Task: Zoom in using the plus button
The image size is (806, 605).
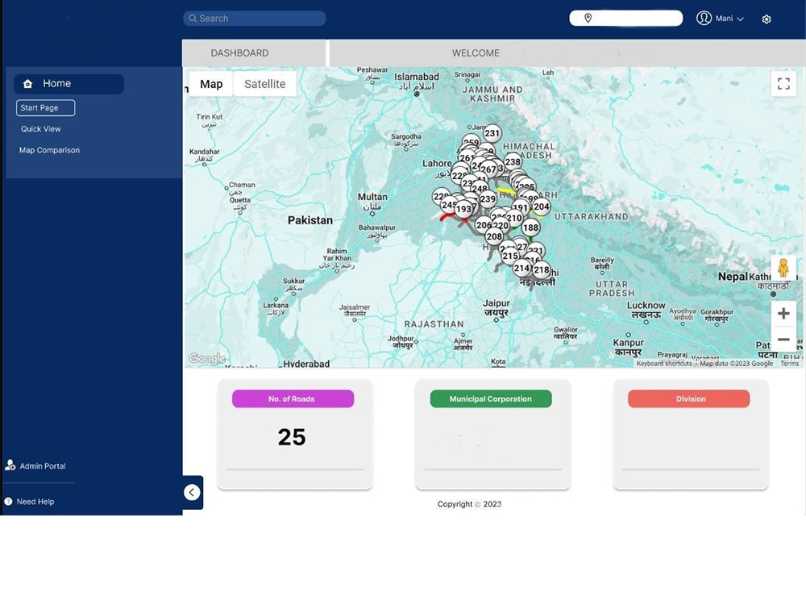Action: [x=783, y=313]
